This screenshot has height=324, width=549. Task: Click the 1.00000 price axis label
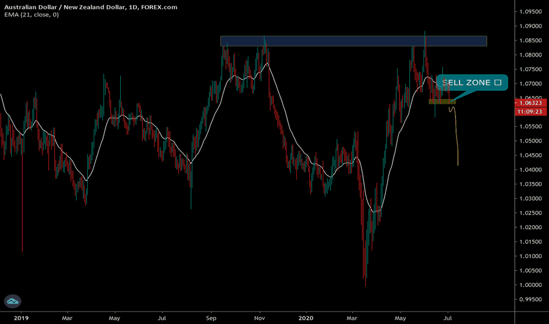pyautogui.click(x=530, y=285)
